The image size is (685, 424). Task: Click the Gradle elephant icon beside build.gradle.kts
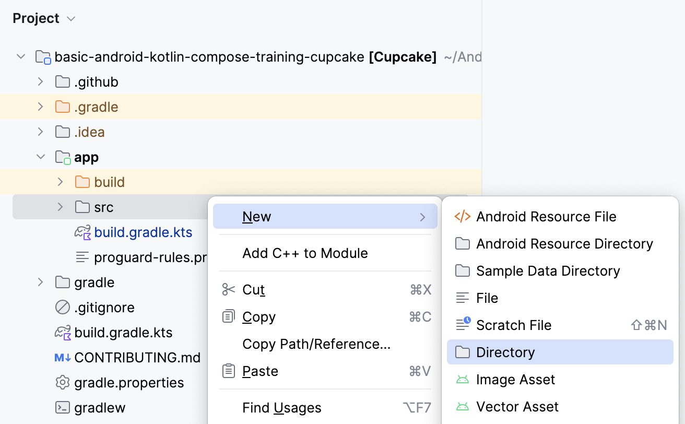pos(62,332)
